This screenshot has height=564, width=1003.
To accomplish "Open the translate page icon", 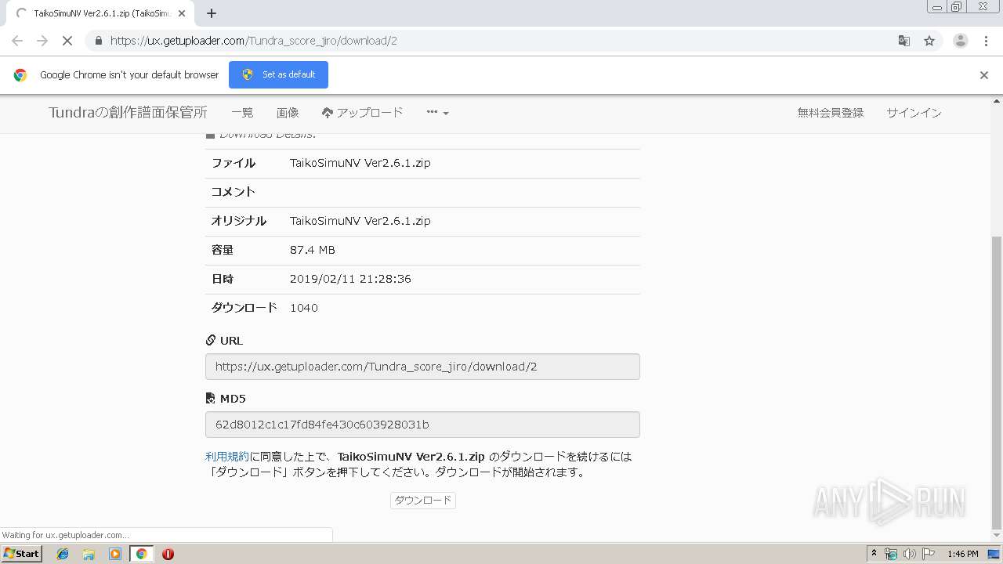I will [903, 41].
